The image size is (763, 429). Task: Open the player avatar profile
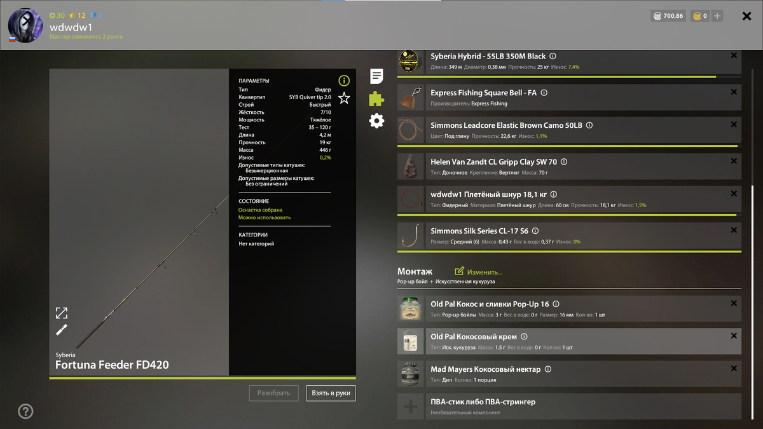pos(25,25)
